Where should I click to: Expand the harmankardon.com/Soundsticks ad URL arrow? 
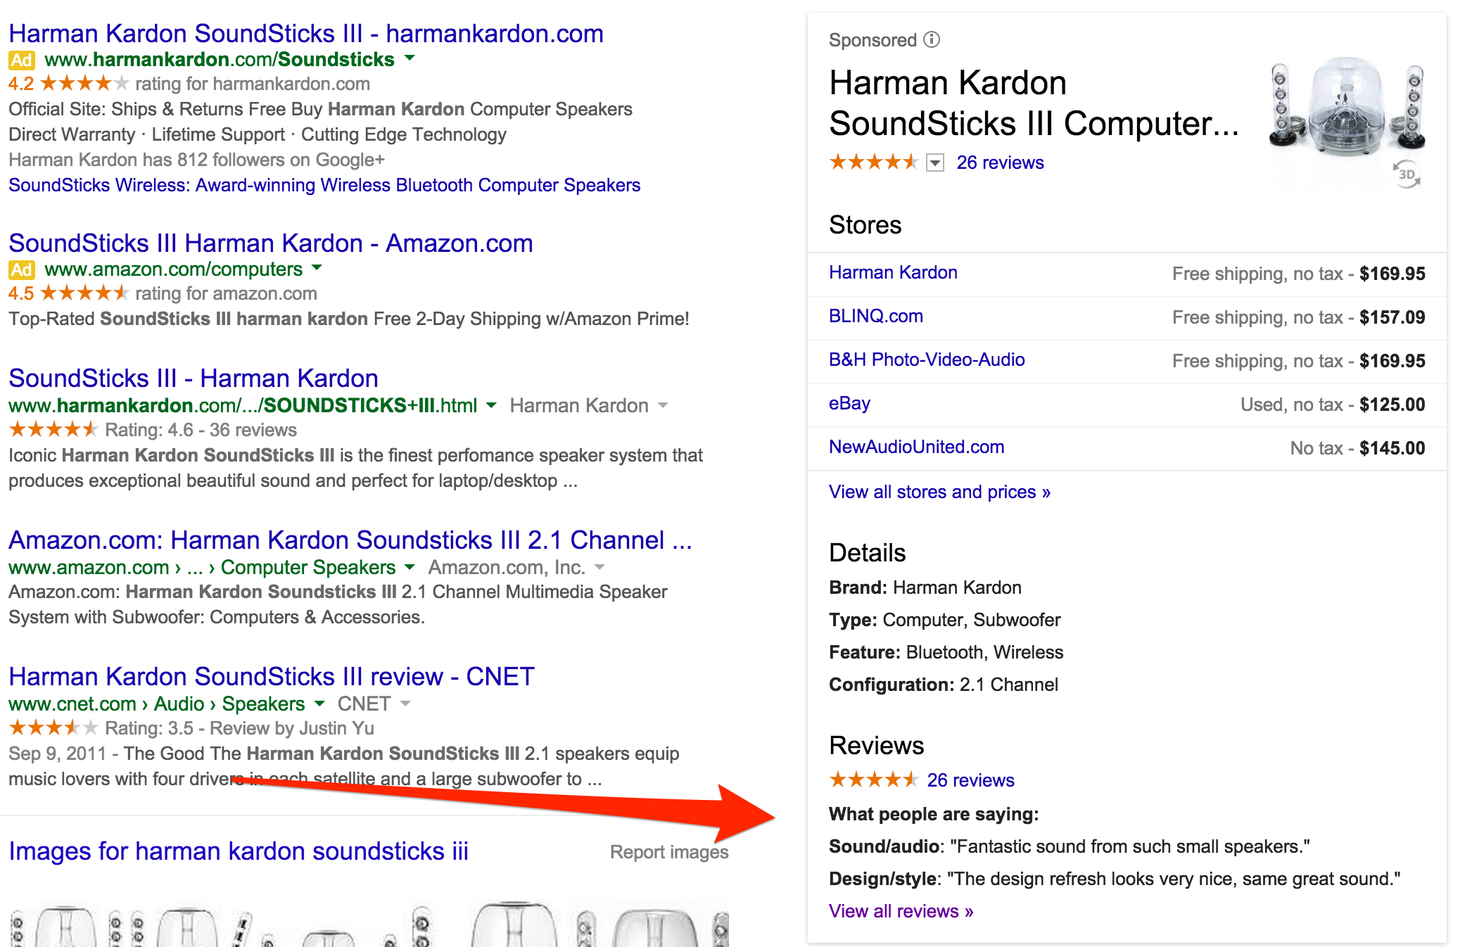click(x=410, y=58)
